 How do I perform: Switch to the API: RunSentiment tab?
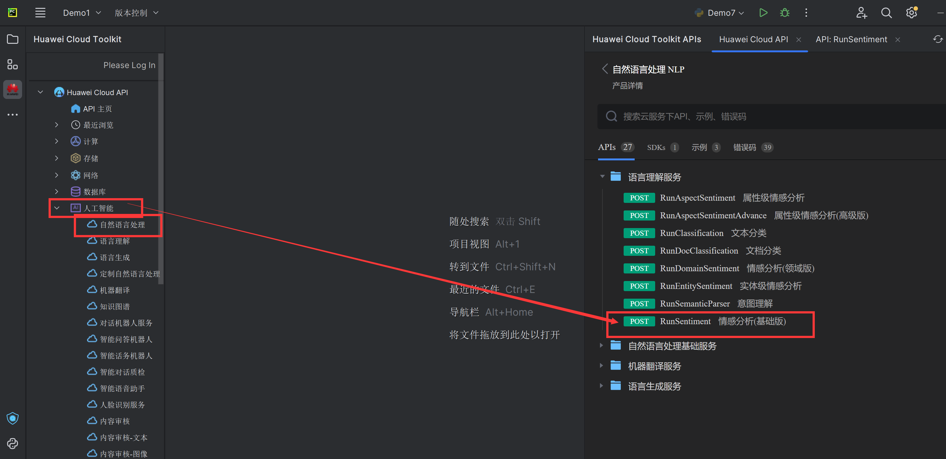coord(851,39)
